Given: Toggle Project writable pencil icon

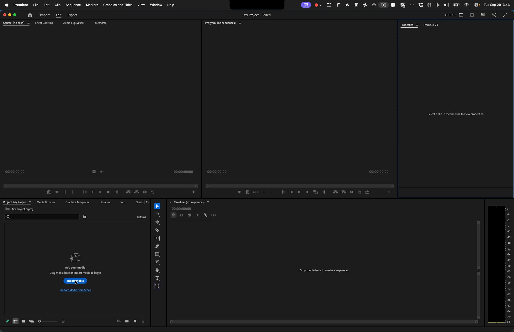Looking at the screenshot, I should pyautogui.click(x=7, y=321).
